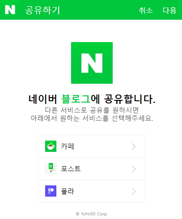
Task: Click the 네이버 word in the heading
Action: pos(43,99)
